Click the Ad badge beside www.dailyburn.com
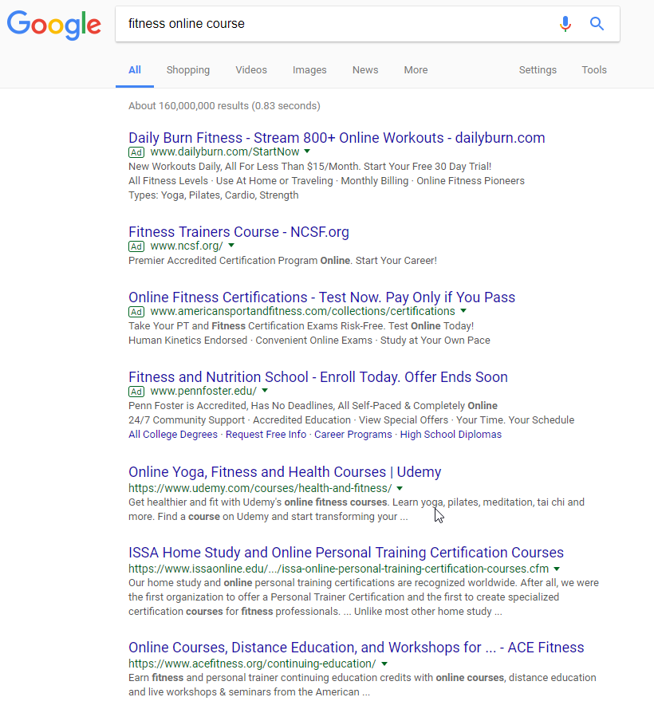 136,152
